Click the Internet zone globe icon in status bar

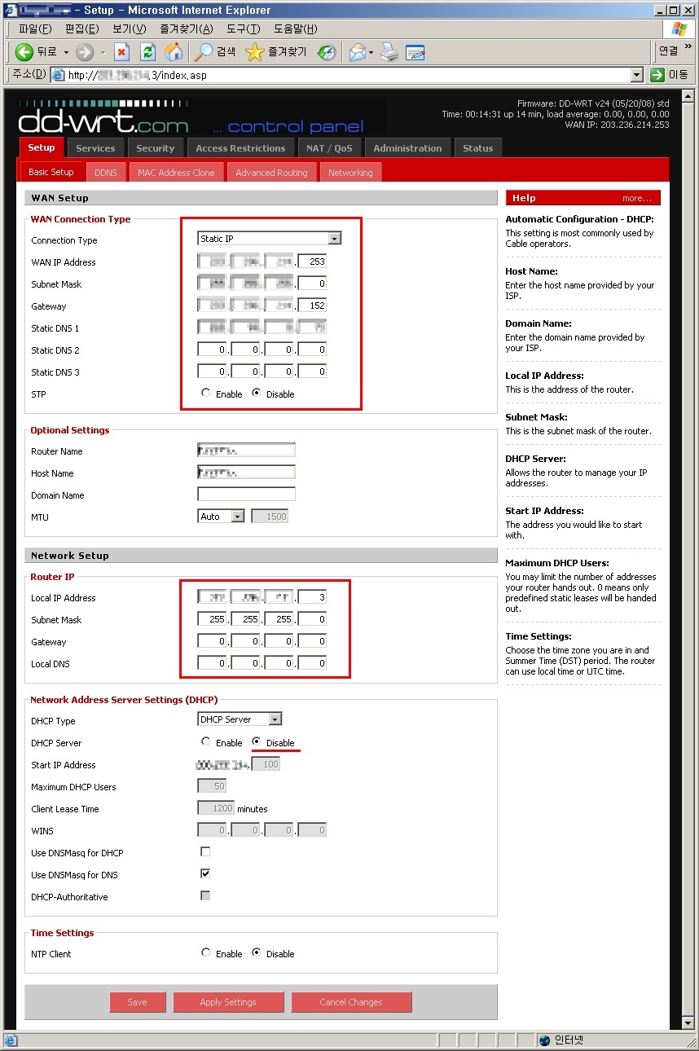pos(544,1040)
